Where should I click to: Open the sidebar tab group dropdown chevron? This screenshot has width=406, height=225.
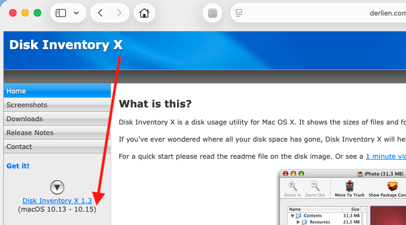tap(76, 13)
